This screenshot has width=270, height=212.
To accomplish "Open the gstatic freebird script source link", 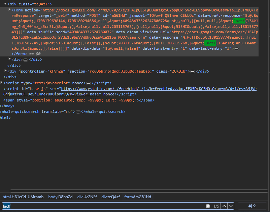I will click(130, 91).
